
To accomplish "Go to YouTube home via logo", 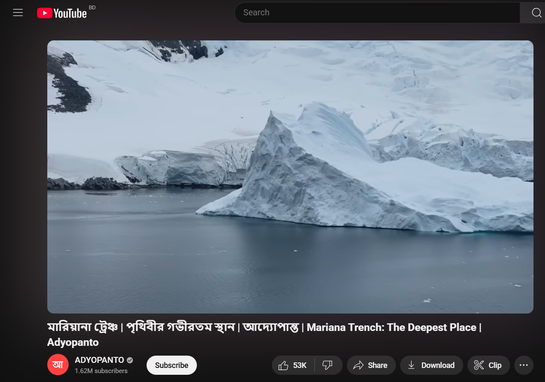I will pos(62,13).
